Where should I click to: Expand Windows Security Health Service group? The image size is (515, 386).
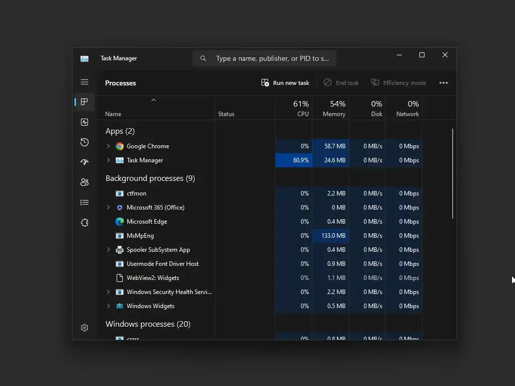click(x=109, y=292)
